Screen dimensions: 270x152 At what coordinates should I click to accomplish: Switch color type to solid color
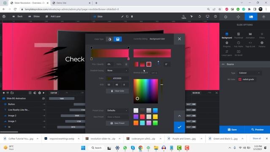tap(110, 39)
